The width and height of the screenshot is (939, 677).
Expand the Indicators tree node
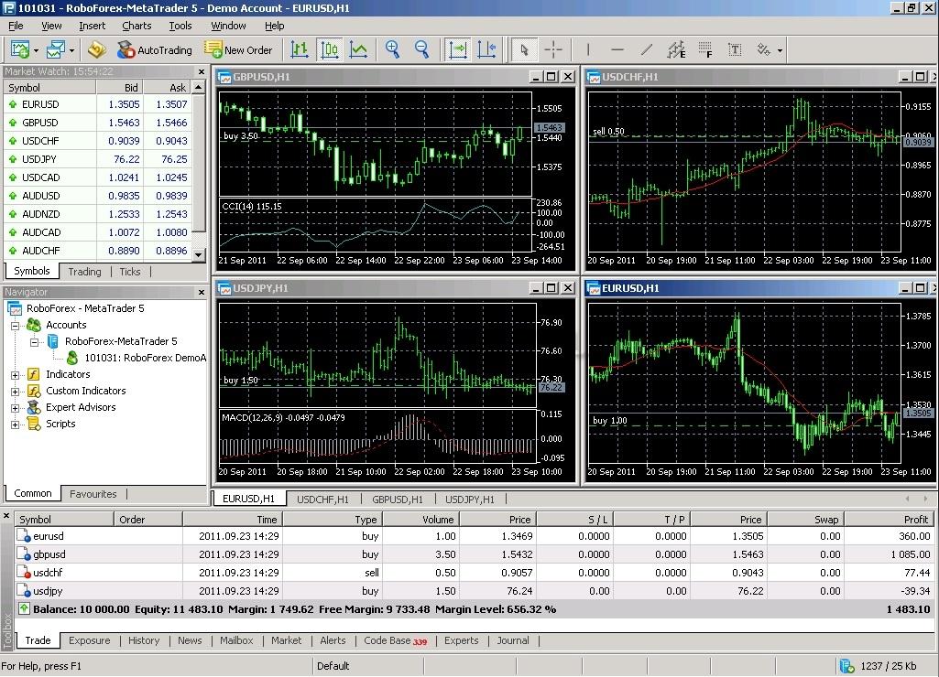(16, 374)
